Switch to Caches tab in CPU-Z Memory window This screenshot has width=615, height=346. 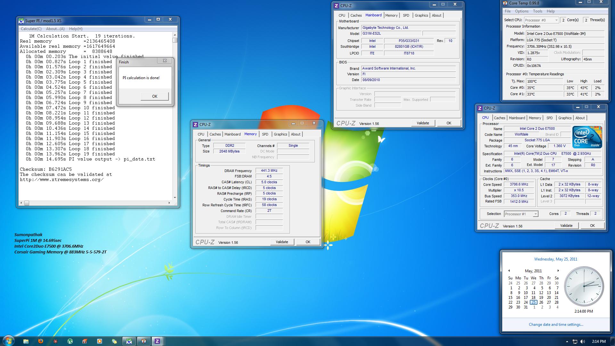(215, 134)
